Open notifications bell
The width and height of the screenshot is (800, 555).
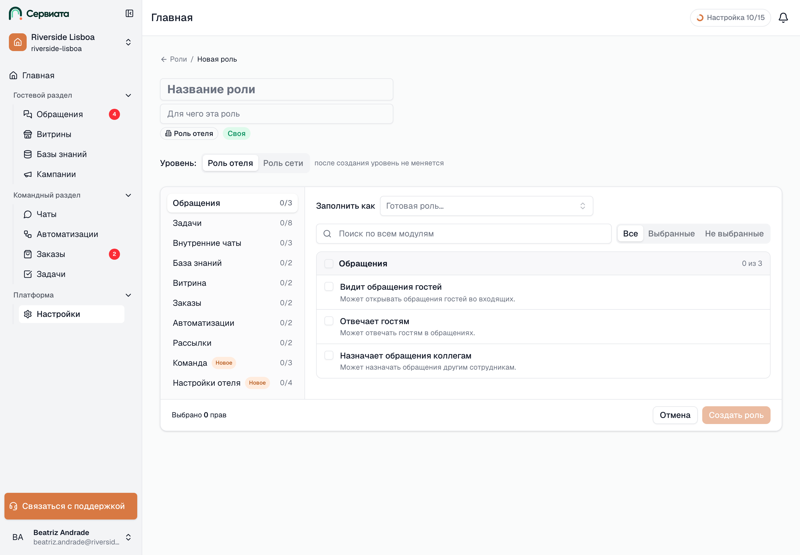[783, 18]
